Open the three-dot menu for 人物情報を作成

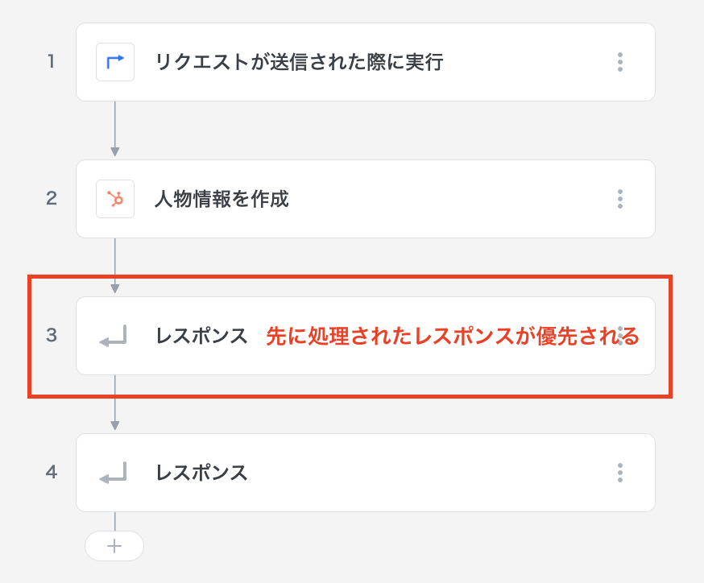pyautogui.click(x=619, y=199)
